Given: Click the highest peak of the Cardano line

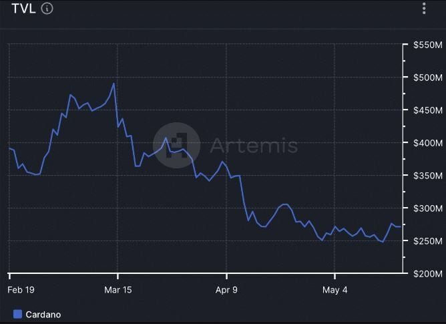Looking at the screenshot, I should [x=114, y=84].
